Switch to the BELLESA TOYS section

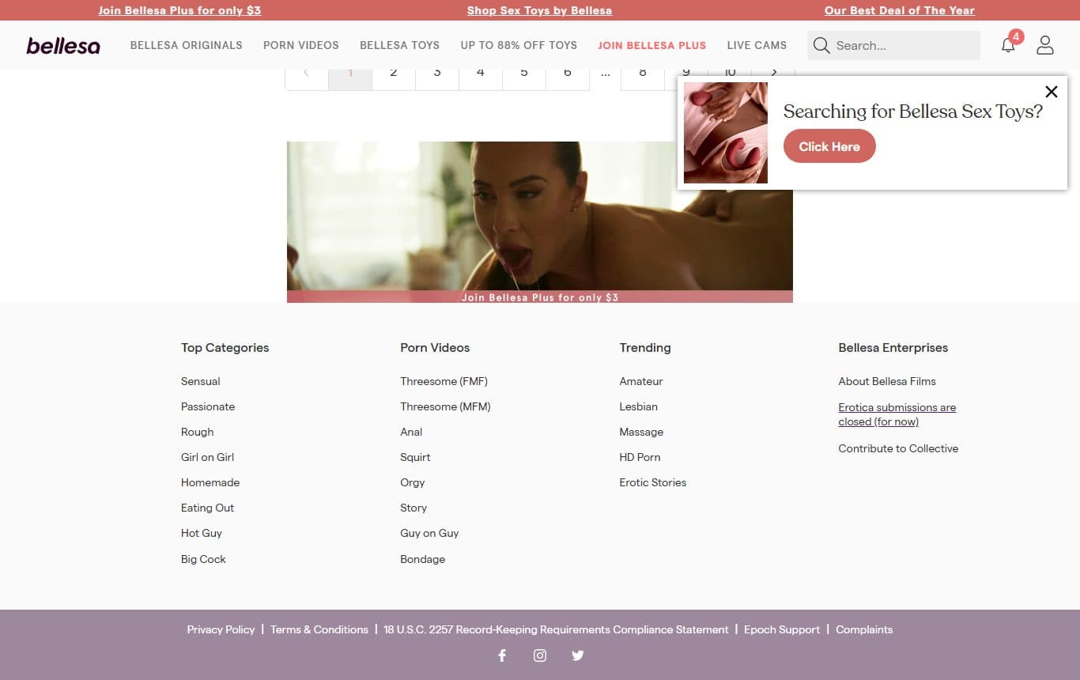pyautogui.click(x=399, y=45)
